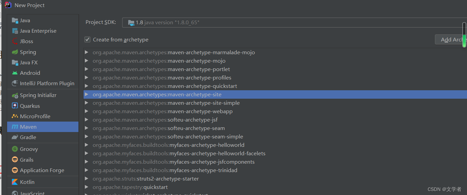Expand the maven-archetype-webapp arrow
This screenshot has height=195, width=467.
point(87,111)
